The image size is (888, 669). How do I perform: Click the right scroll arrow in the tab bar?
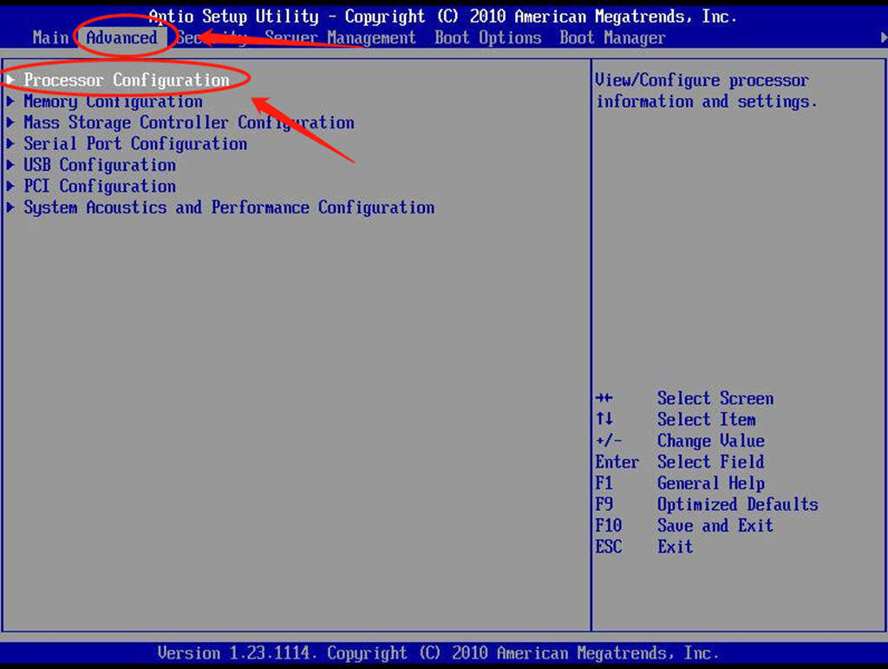pos(884,37)
